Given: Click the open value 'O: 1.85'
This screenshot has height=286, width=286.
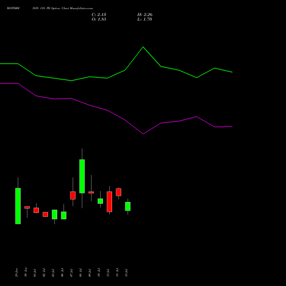Looking at the screenshot, I should pyautogui.click(x=99, y=19).
